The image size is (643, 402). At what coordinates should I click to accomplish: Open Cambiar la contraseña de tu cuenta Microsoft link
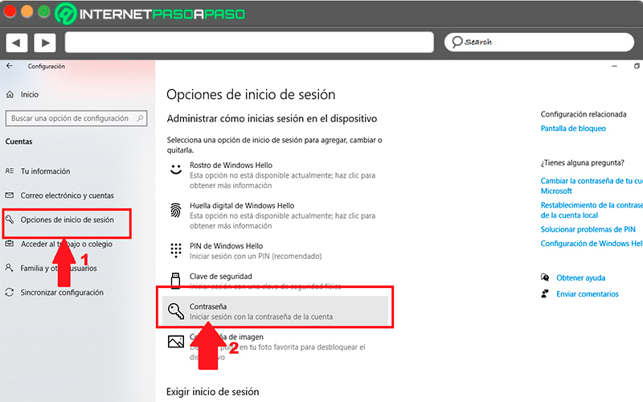[x=592, y=186]
